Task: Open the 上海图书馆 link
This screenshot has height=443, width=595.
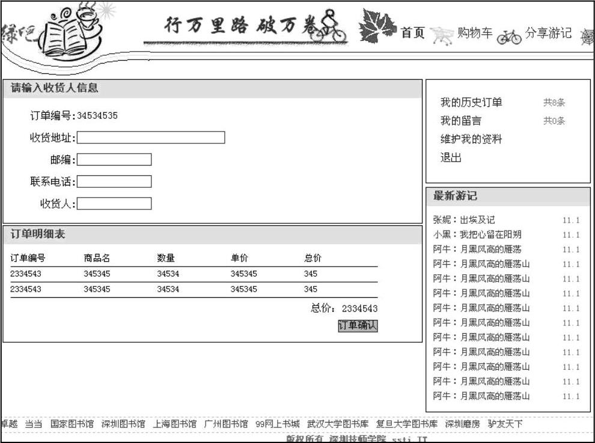Action: click(x=174, y=424)
